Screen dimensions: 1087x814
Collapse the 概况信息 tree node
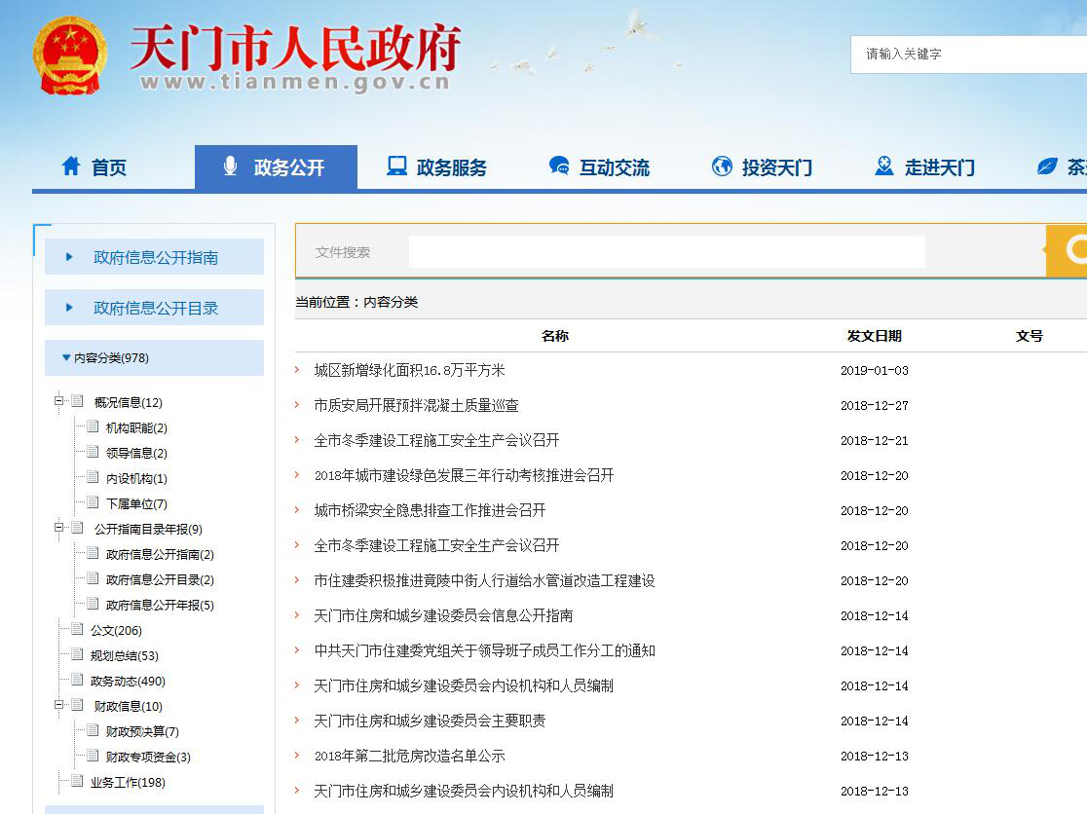59,402
